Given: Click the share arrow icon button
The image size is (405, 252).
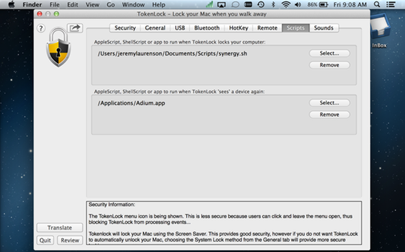Looking at the screenshot, I should [x=75, y=28].
